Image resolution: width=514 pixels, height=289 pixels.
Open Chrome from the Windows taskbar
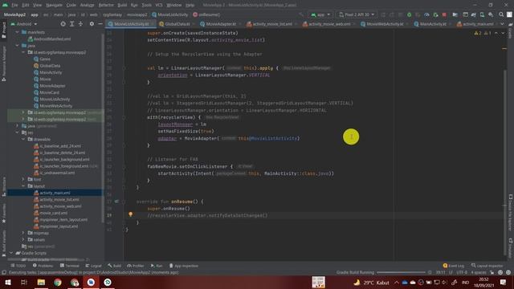58,282
